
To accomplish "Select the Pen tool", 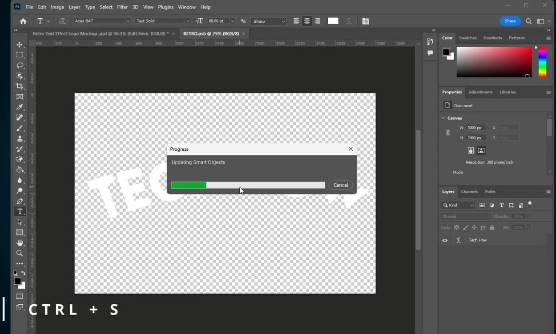I will [x=20, y=201].
